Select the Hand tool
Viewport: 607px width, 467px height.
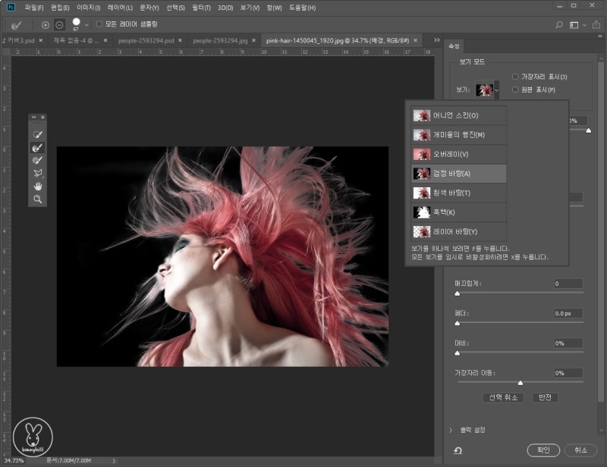37,186
